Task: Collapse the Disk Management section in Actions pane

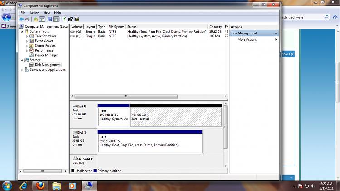Action: (276, 33)
